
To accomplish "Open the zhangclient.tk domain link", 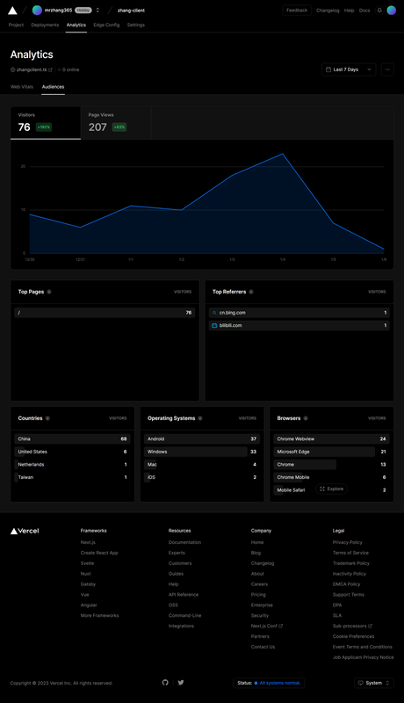I will coord(32,69).
